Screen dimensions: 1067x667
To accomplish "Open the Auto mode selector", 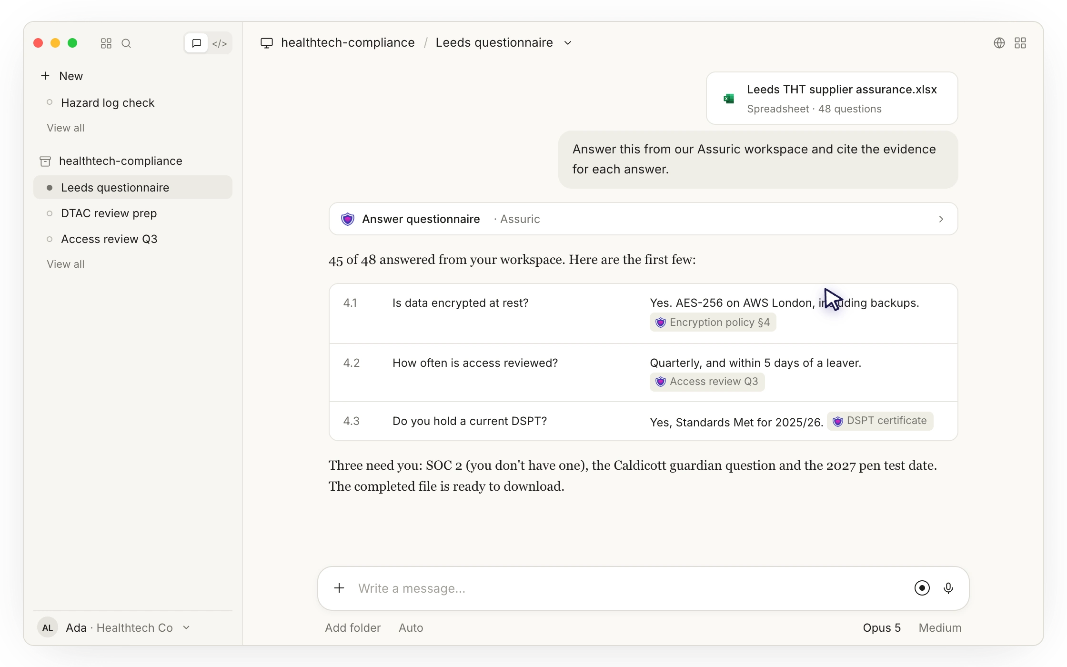I will coord(411,628).
